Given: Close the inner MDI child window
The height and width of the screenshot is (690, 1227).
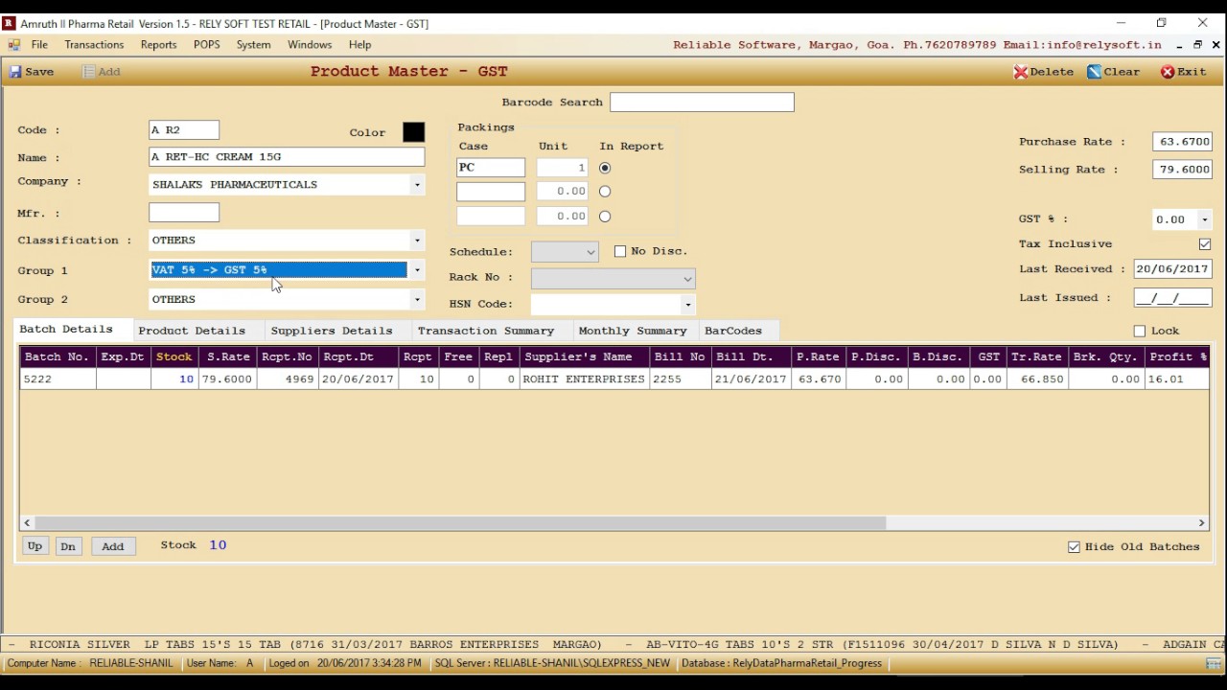Looking at the screenshot, I should pos(1215,45).
